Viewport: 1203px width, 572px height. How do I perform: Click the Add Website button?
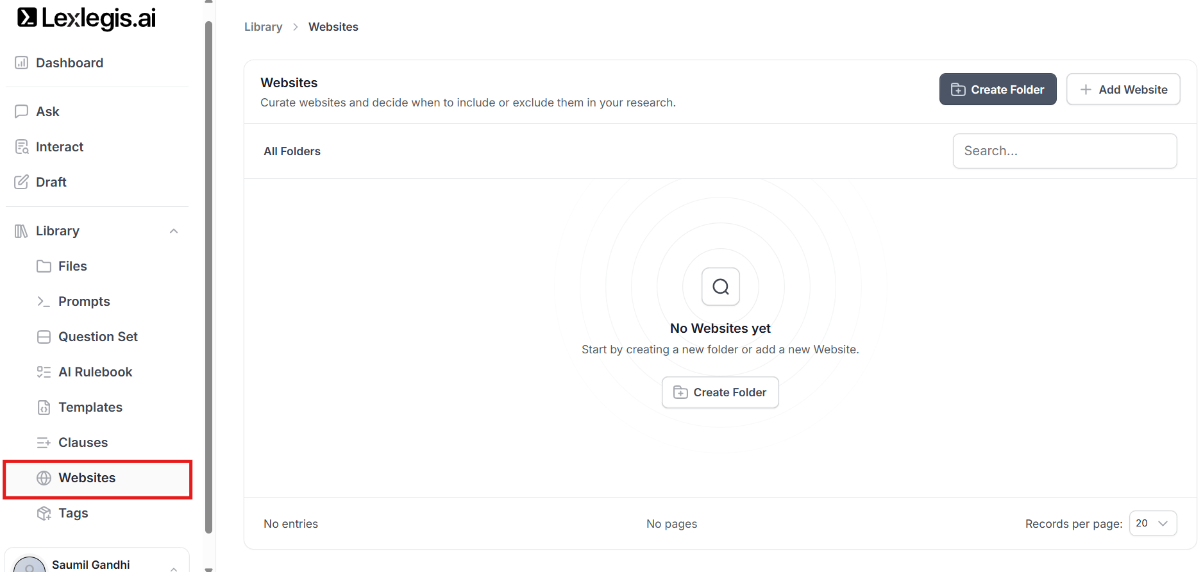click(x=1123, y=90)
